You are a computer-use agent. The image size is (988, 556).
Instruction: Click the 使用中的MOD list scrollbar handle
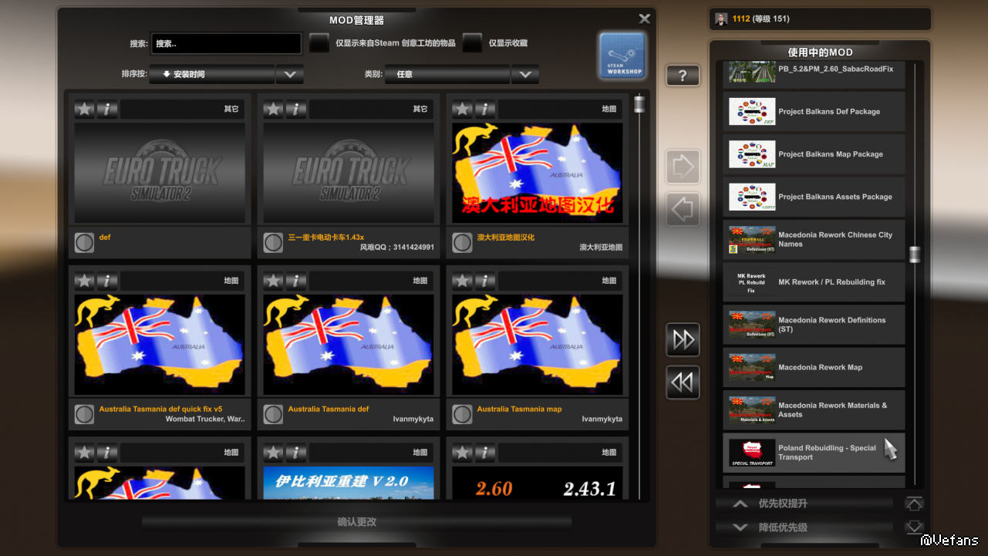[915, 254]
